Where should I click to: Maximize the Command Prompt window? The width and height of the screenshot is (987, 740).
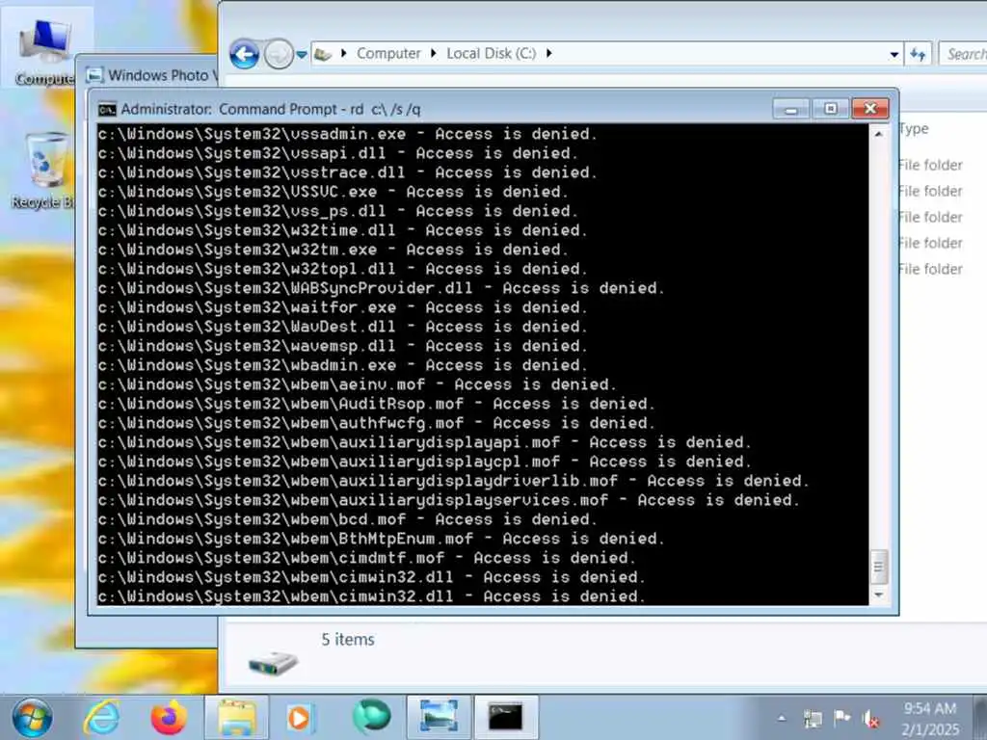click(x=830, y=109)
